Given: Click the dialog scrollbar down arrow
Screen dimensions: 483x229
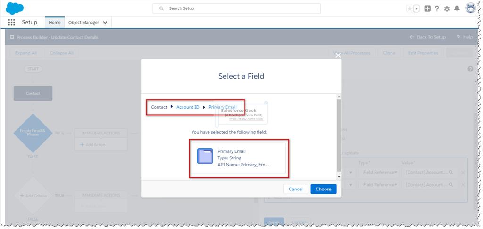Looking at the screenshot, I should pyautogui.click(x=339, y=177).
